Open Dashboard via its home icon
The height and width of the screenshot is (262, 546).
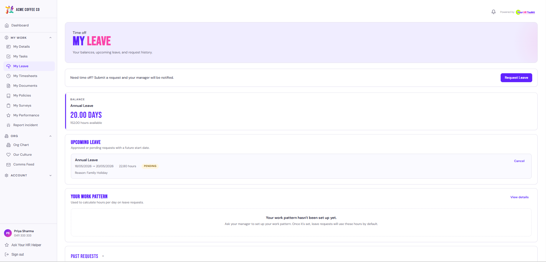point(7,26)
